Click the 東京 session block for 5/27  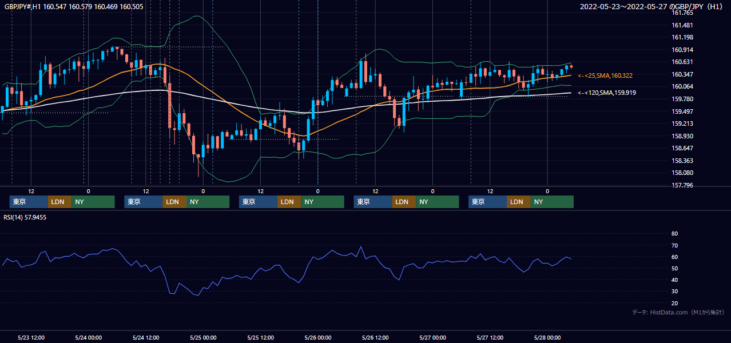487,202
